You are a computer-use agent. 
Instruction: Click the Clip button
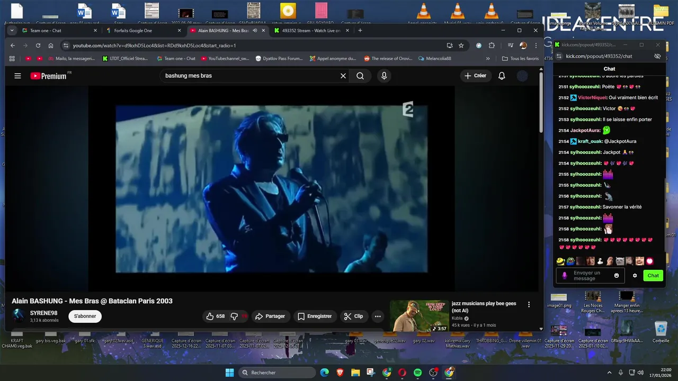[354, 316]
